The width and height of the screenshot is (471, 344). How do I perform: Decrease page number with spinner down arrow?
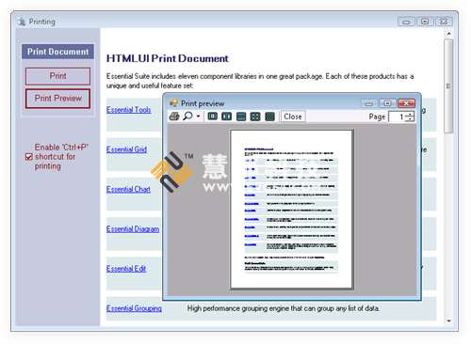pyautogui.click(x=410, y=119)
